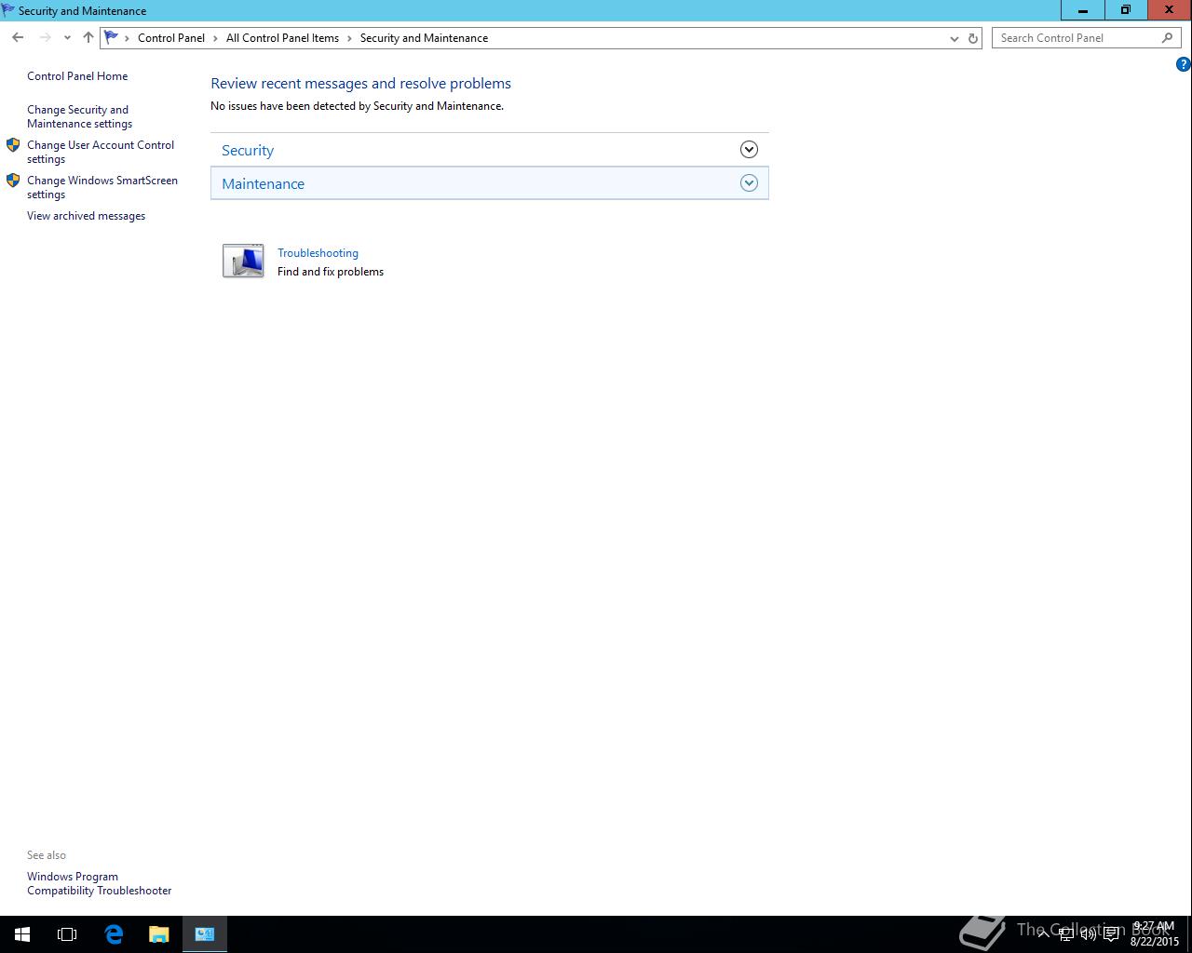Viewport: 1192px width, 953px height.
Task: Open chevron after All Control Panel Items
Action: click(350, 38)
